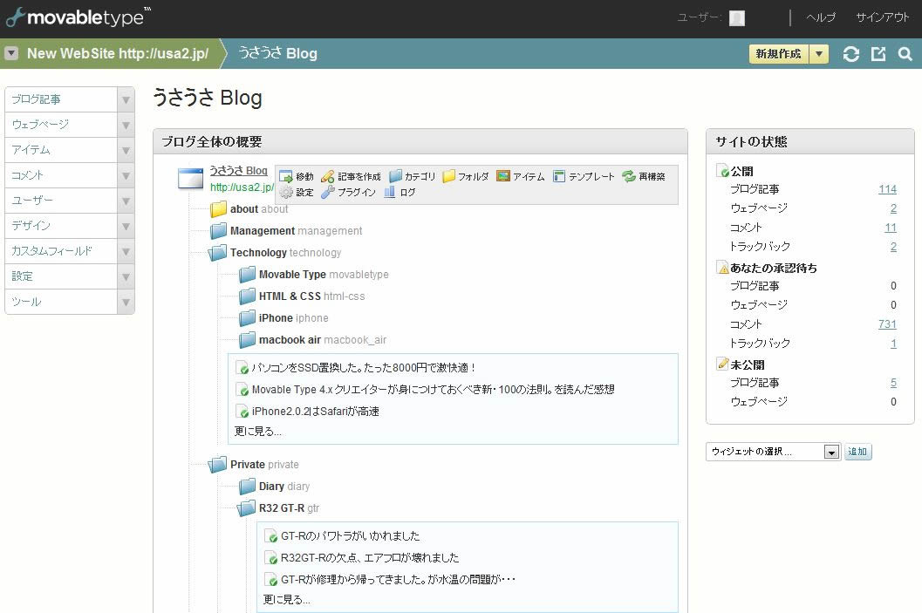
Task: Expand the ユーザー sidebar menu arrow
Action: (126, 201)
